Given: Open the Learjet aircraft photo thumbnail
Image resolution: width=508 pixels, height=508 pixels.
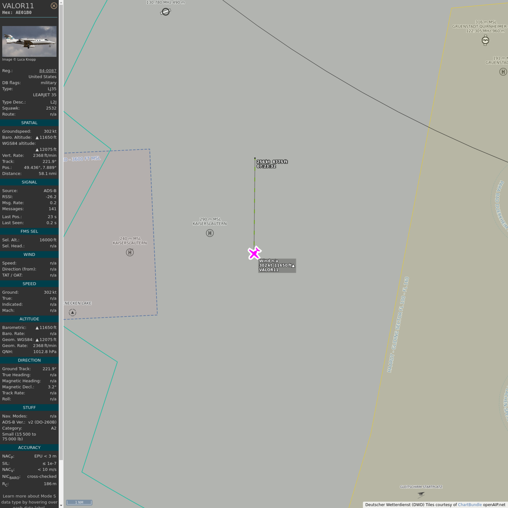Looking at the screenshot, I should coord(29,41).
